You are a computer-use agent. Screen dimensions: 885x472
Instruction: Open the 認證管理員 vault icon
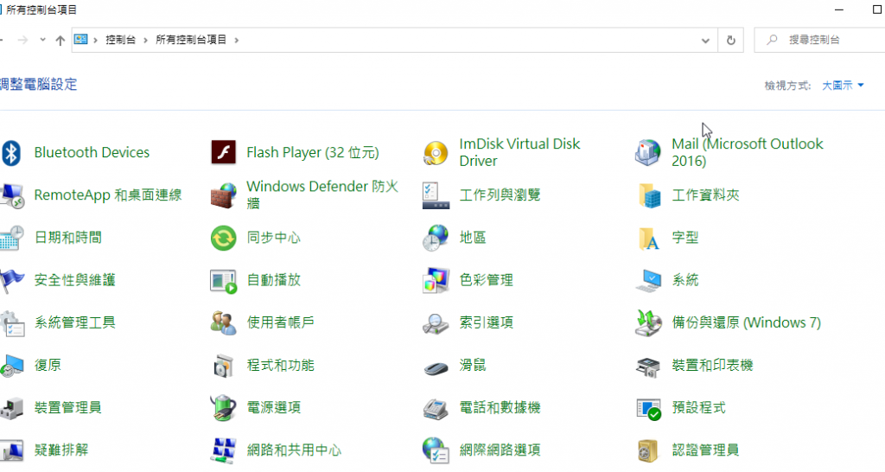click(648, 450)
